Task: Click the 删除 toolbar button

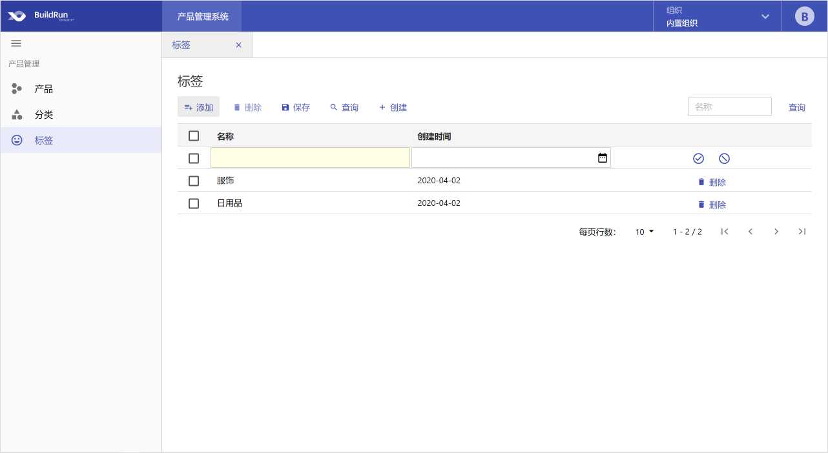Action: tap(247, 107)
